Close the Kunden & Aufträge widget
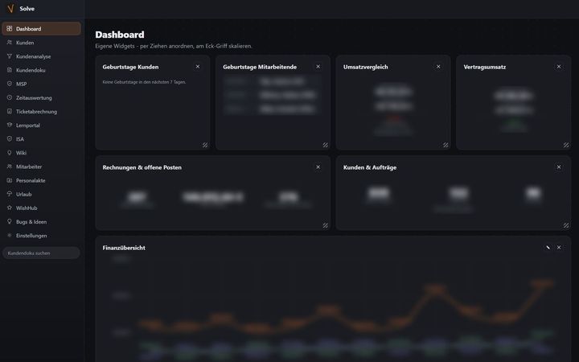 [559, 167]
